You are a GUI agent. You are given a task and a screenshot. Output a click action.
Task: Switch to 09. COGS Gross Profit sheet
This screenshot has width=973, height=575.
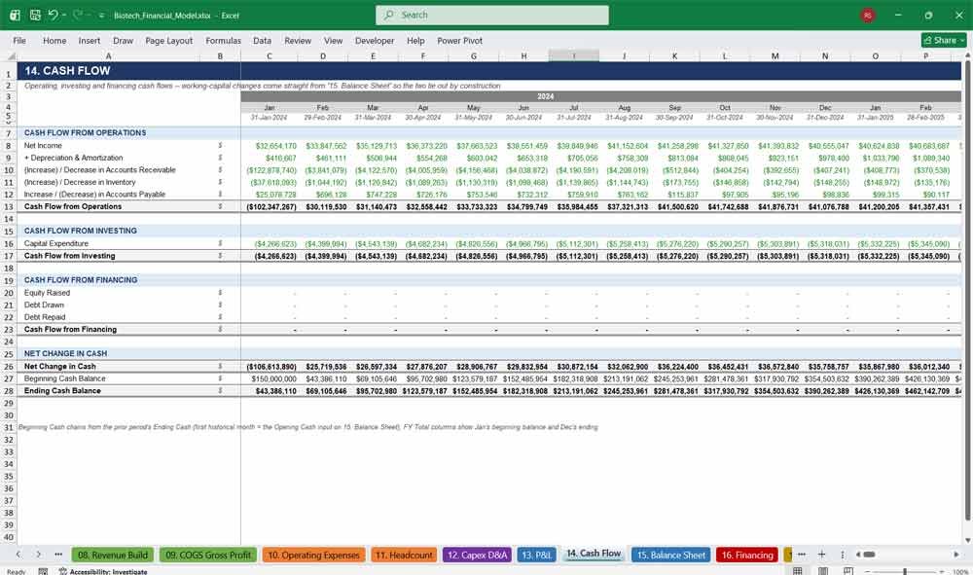pyautogui.click(x=208, y=555)
